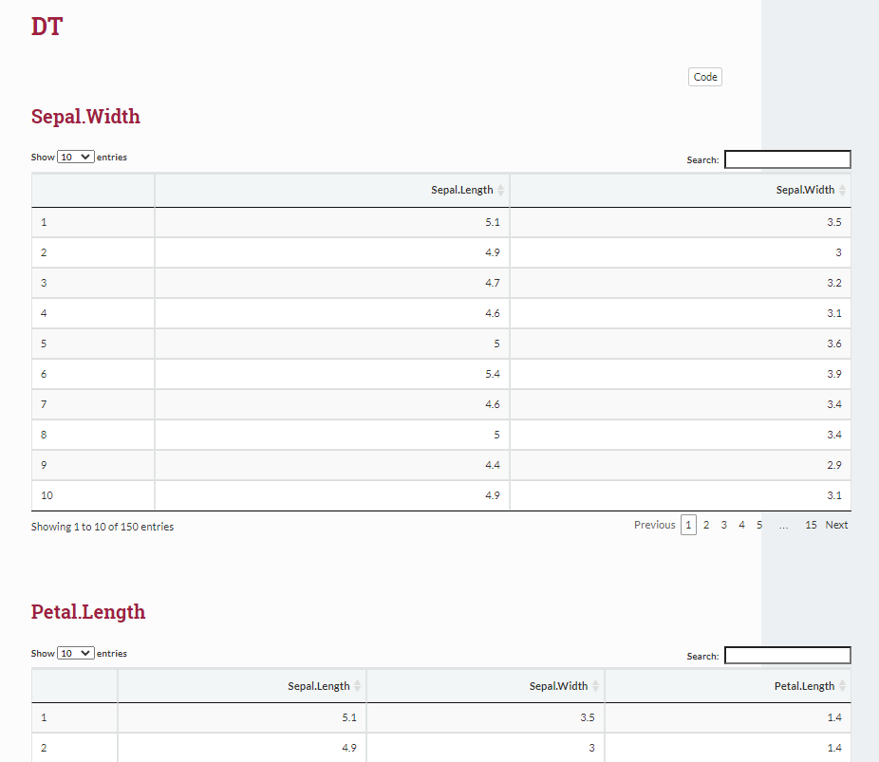The height and width of the screenshot is (762, 879).
Task: Select the Sepal.Width section heading
Action: 85,117
